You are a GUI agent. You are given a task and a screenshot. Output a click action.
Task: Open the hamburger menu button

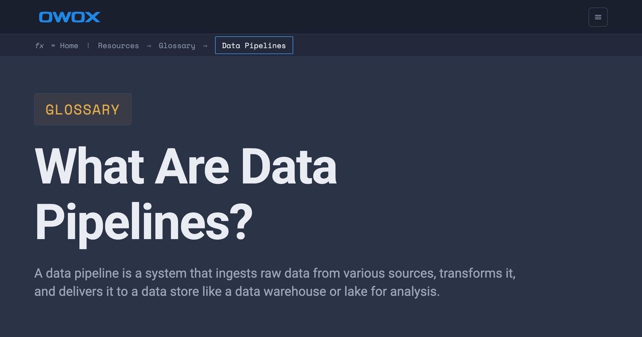click(598, 17)
